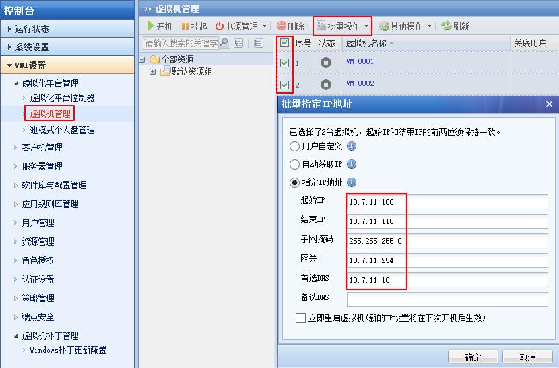Close the 批量指定IP地址 dialog
559x368 pixels.
point(549,104)
